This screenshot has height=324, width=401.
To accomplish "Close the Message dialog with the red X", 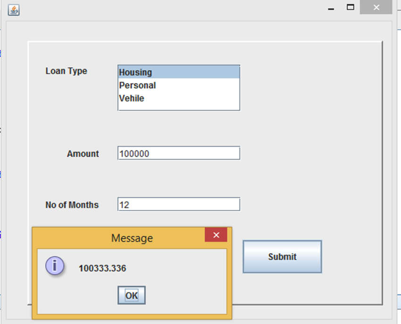I will (x=216, y=235).
